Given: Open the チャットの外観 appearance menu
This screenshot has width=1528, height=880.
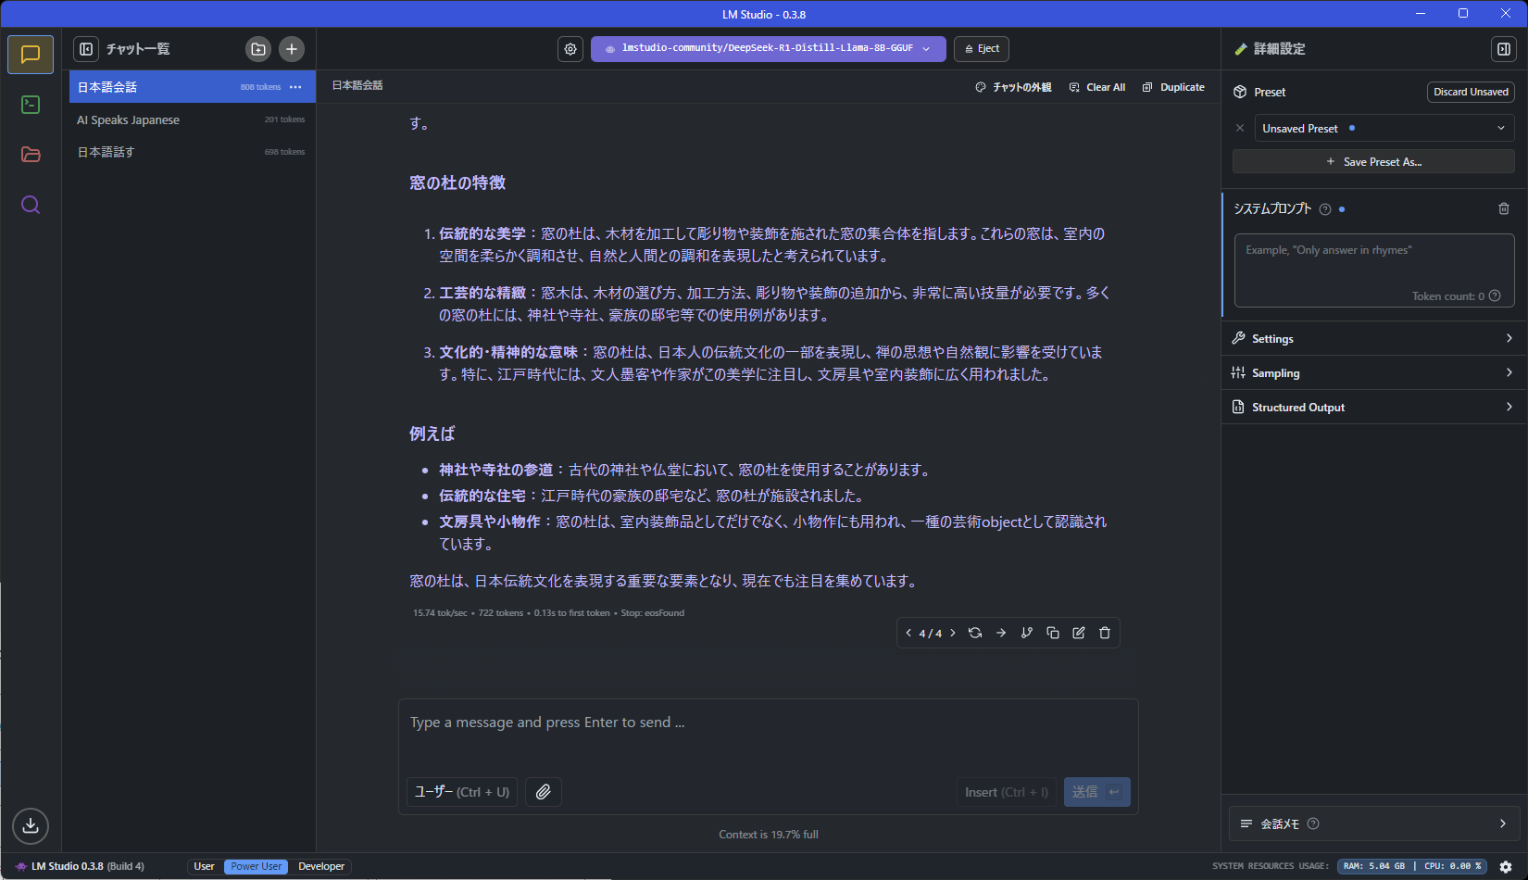Looking at the screenshot, I should tap(1011, 86).
